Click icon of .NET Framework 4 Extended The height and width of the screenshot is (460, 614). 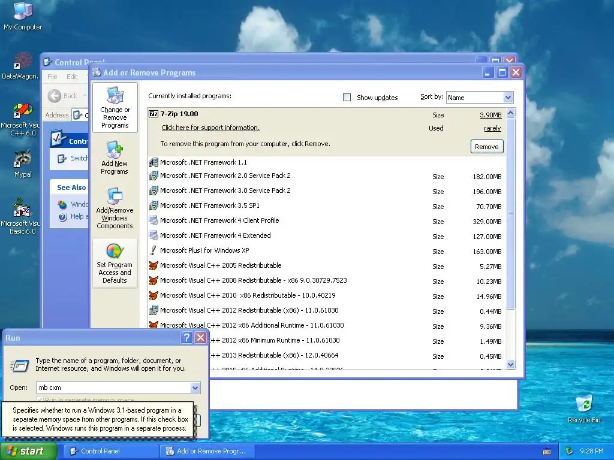click(153, 235)
